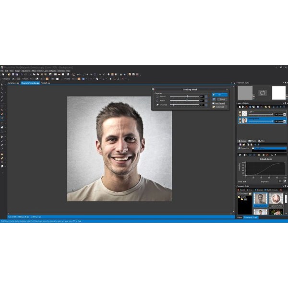
Task: Select the Cartoon script thumbnail with round face
Action: click(276, 200)
